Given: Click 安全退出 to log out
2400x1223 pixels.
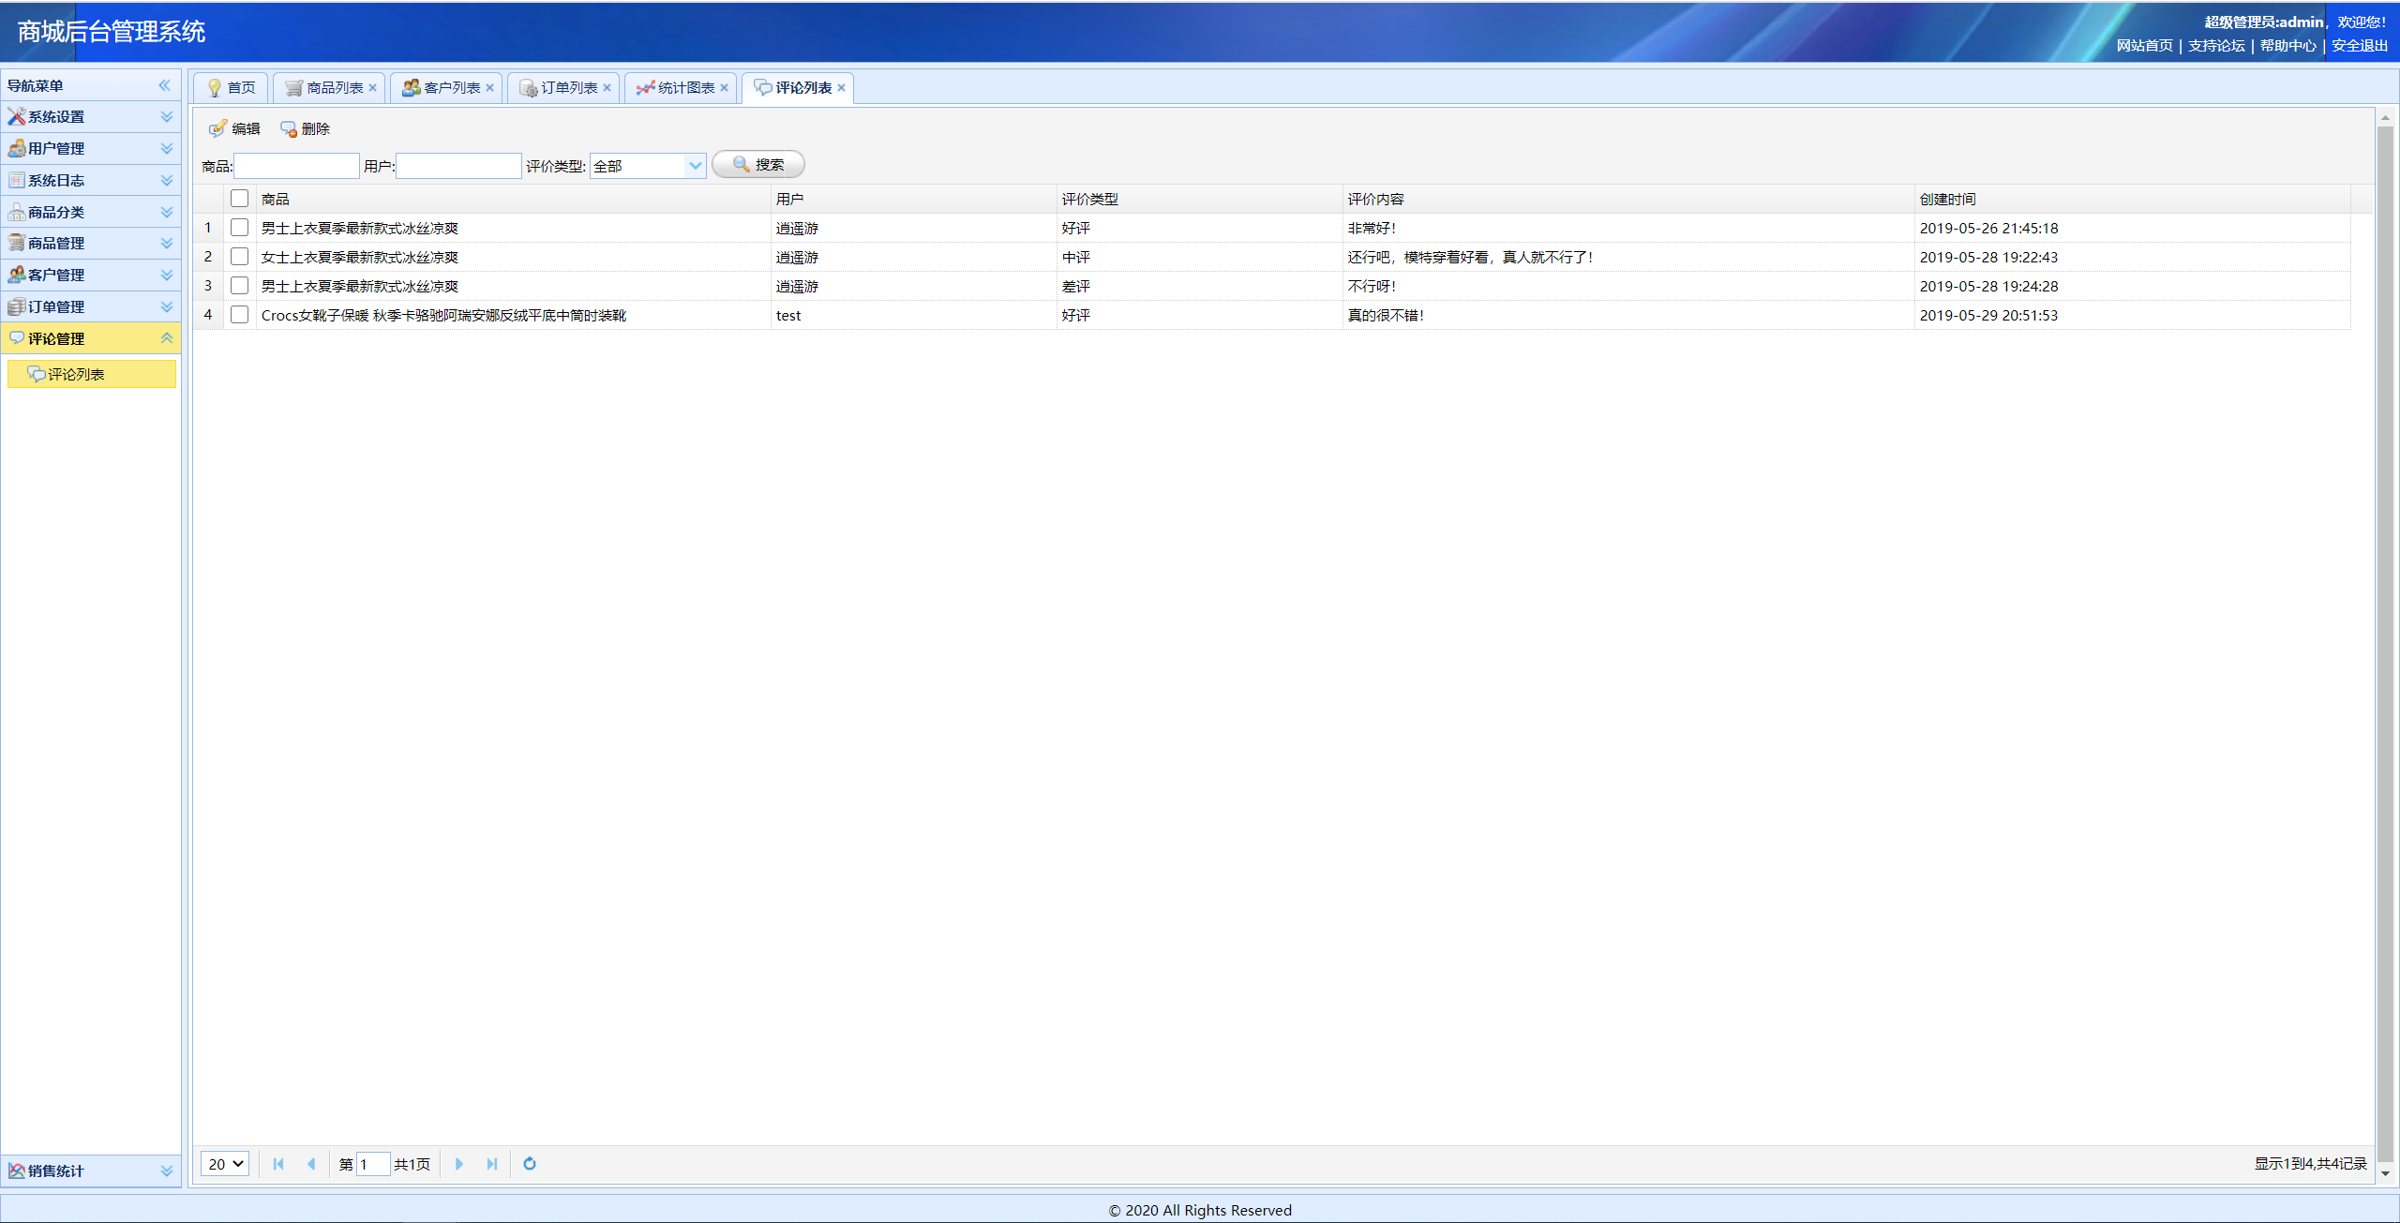Looking at the screenshot, I should pos(2360,46).
